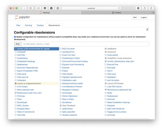Screen dimensions: 163x130
Task: Click the refresh nbextensions list icon
Action: (x=147, y=30)
